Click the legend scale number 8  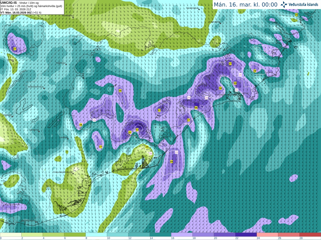pyautogui.click(x=86, y=238)
